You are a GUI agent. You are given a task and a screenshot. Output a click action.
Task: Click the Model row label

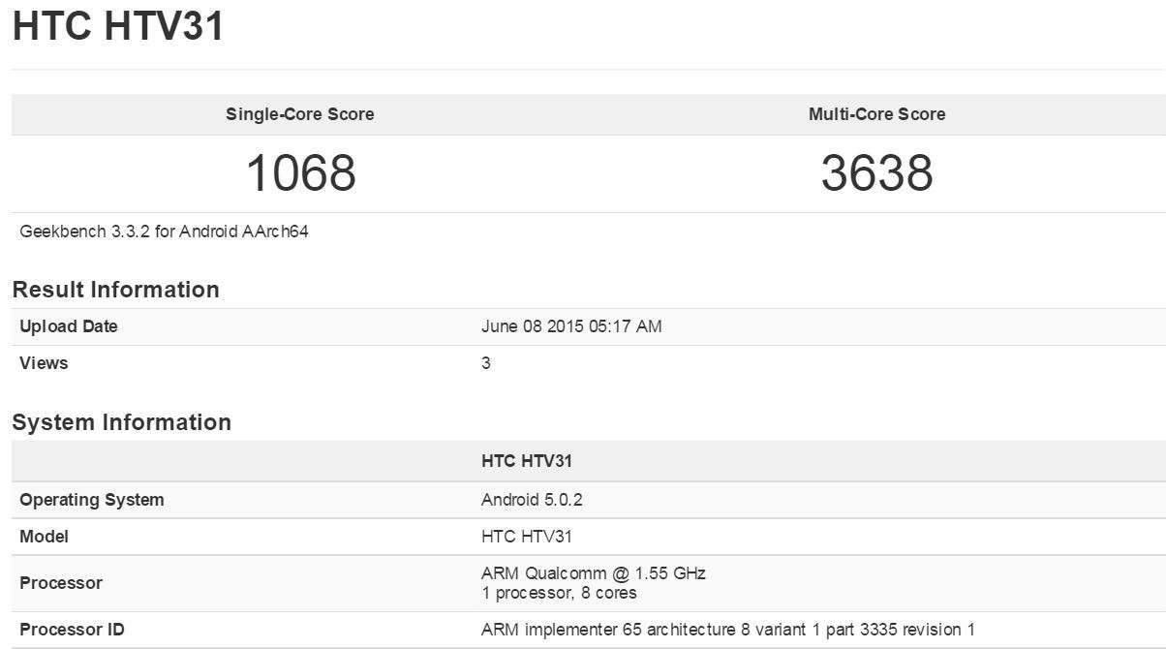pos(44,536)
